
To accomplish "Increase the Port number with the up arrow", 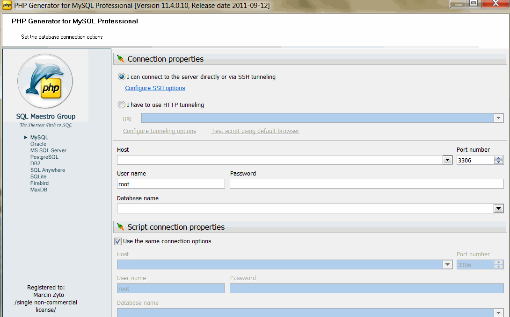I will tap(498, 158).
